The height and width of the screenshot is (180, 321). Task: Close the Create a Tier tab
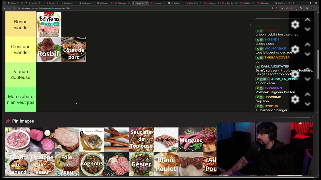coord(147,3)
